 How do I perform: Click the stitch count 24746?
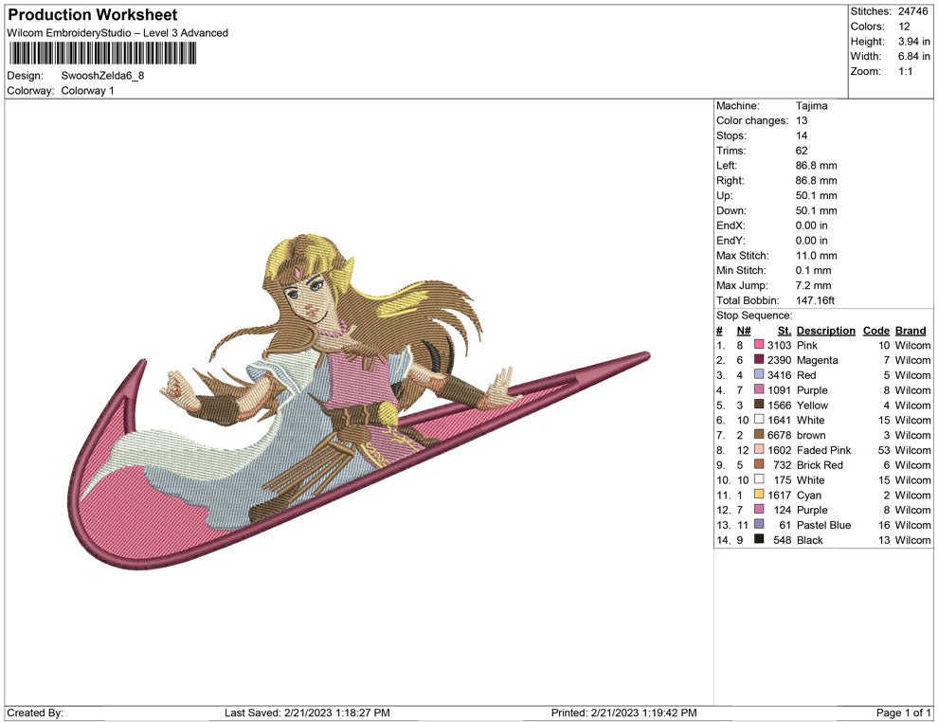click(x=912, y=11)
